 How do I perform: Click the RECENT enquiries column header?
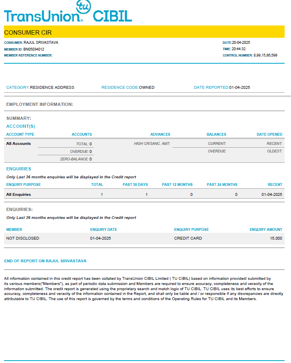click(275, 185)
